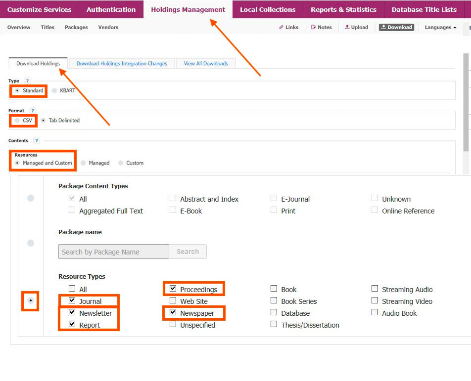Select the KBART type radio button
The height and width of the screenshot is (381, 471).
tap(54, 90)
